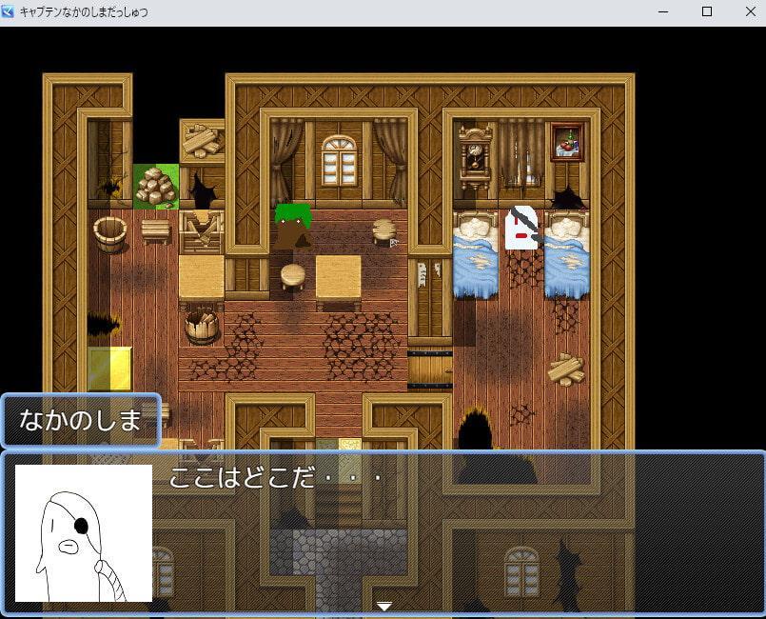
Task: Click the game icon in the title bar
Action: [9, 12]
